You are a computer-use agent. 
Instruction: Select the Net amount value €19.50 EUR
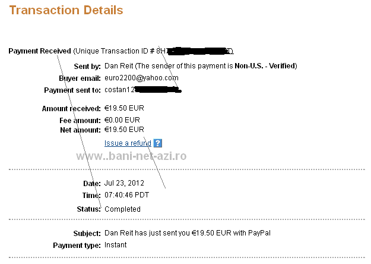point(124,129)
